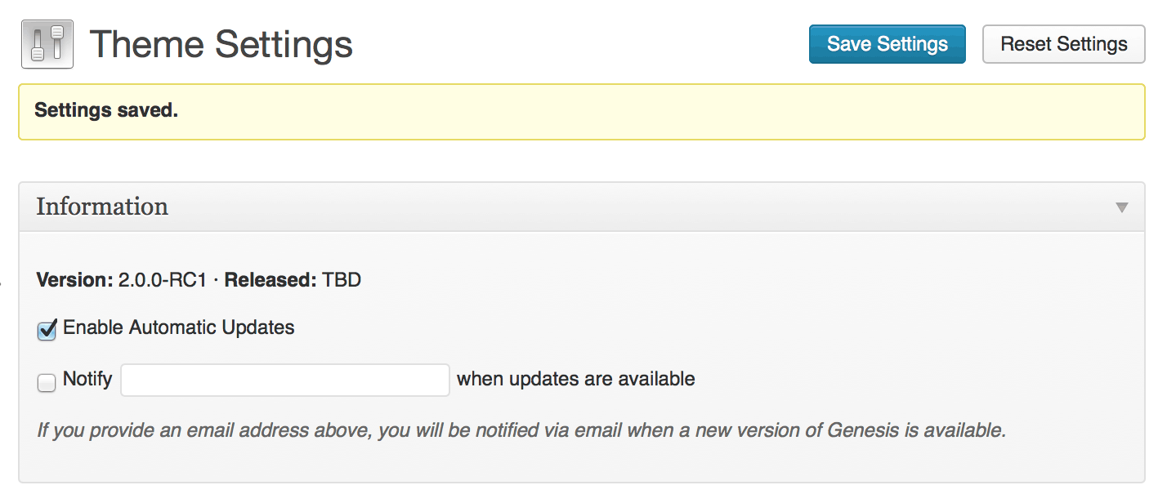Click the bold "Released:" label
This screenshot has width=1167, height=503.
270,281
